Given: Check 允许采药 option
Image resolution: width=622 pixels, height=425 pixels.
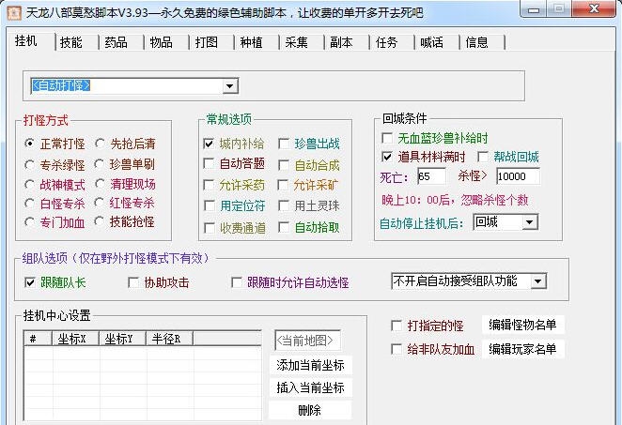Looking at the screenshot, I should [209, 185].
